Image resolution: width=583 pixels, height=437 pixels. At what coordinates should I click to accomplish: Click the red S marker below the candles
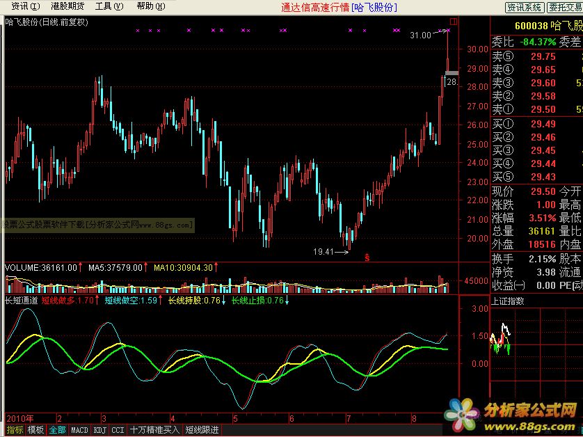pos(367,257)
